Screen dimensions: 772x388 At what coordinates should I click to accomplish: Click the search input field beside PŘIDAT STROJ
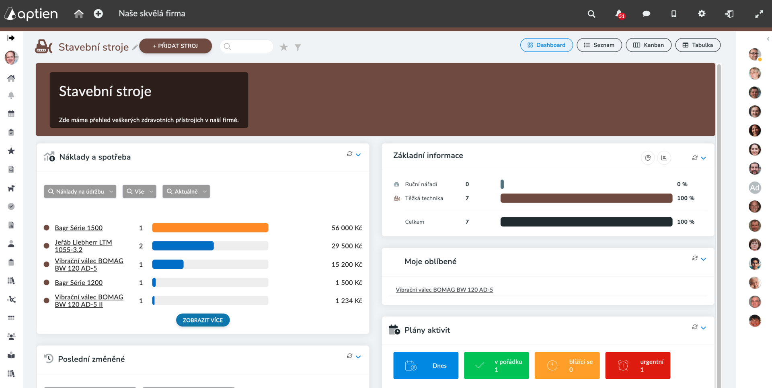[246, 47]
